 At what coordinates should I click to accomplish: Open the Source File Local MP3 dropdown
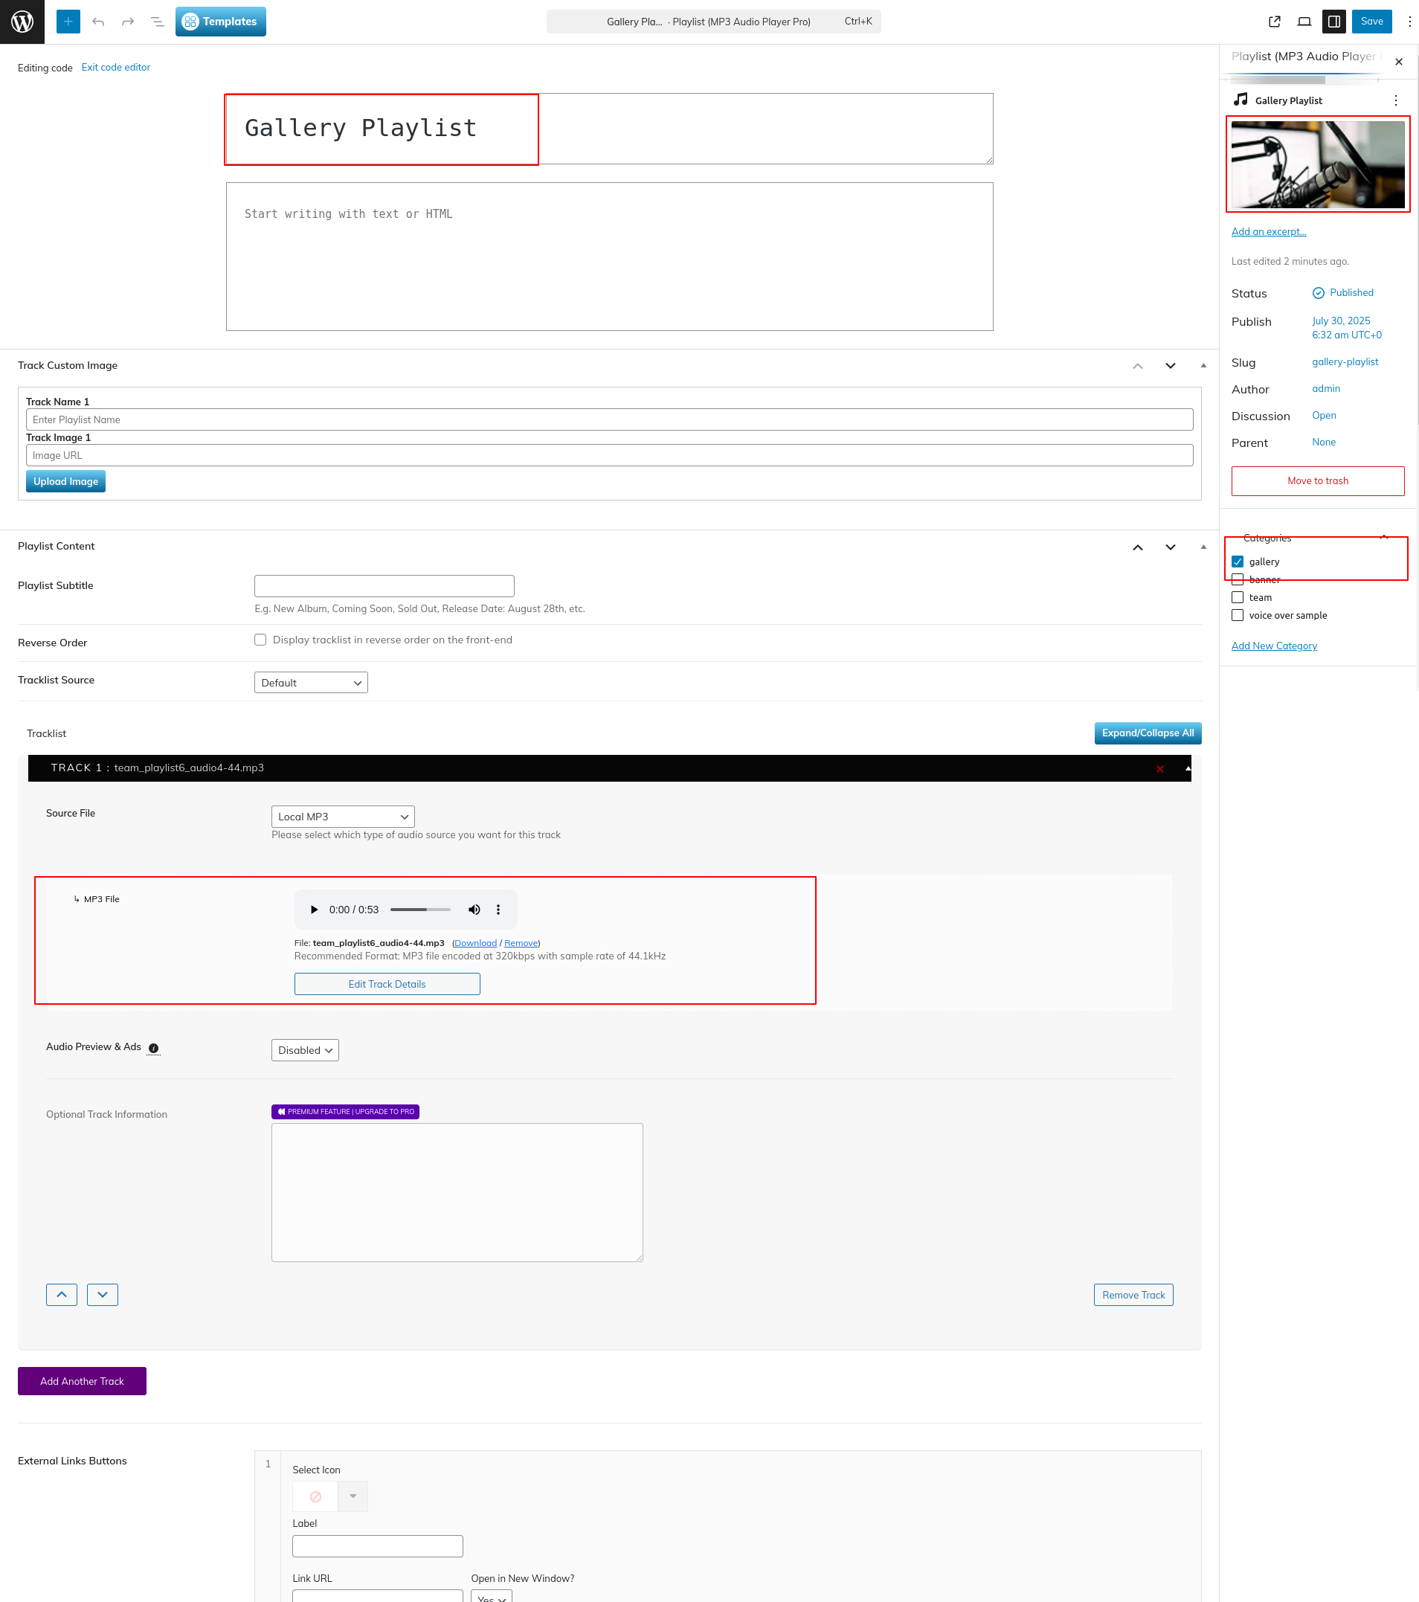tap(342, 816)
